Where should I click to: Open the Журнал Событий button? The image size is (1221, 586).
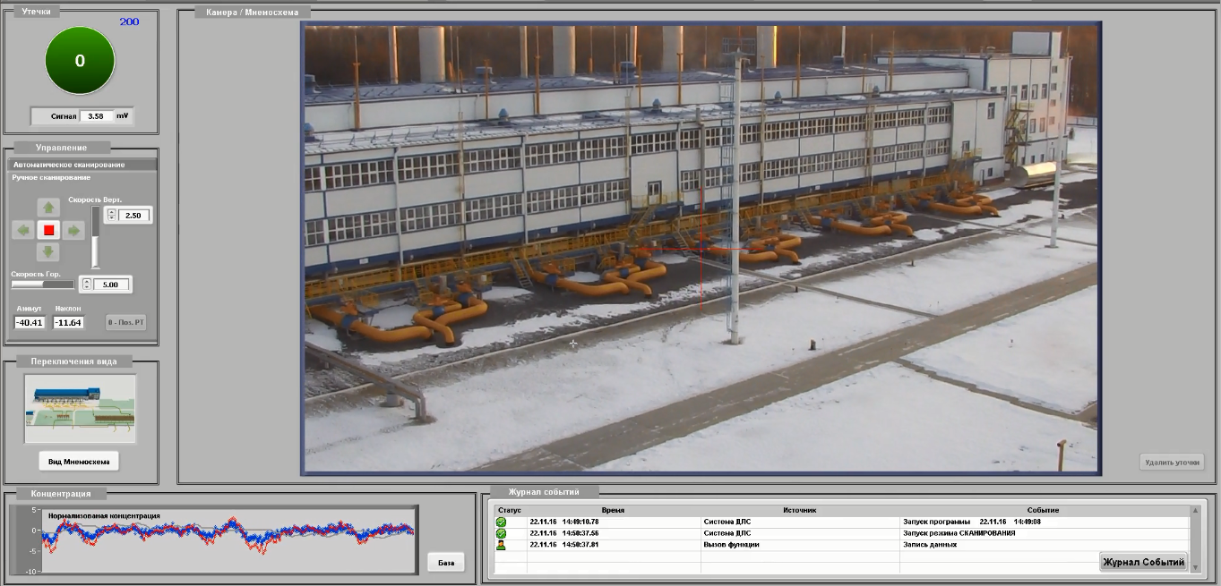pos(1143,562)
